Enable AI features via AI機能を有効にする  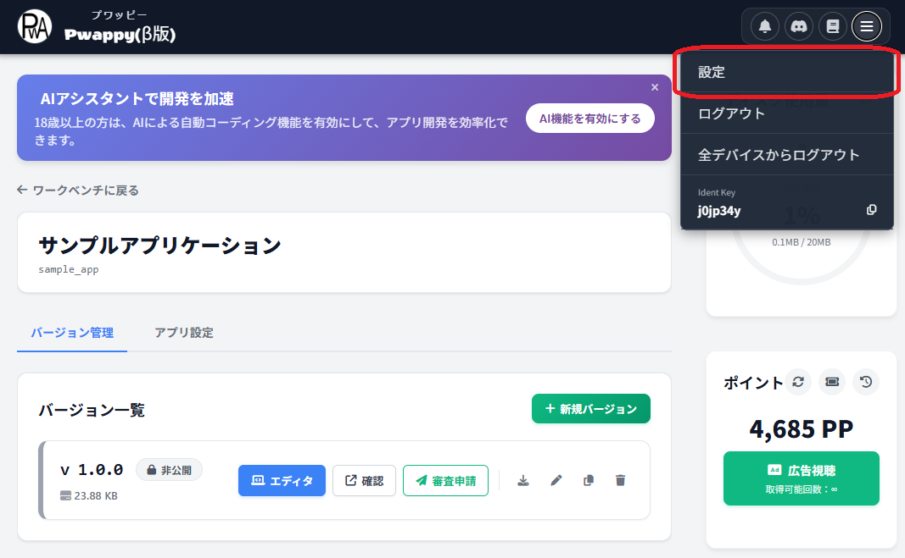589,118
